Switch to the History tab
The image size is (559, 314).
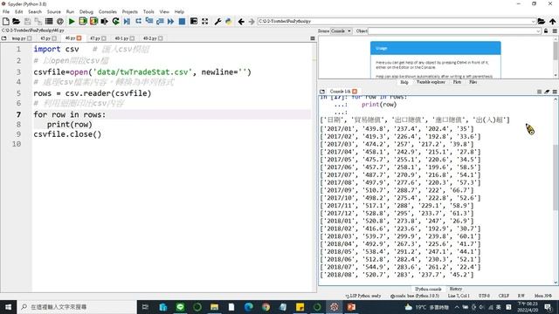(x=456, y=289)
